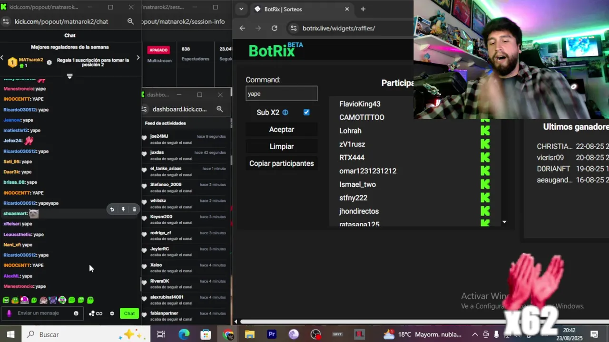The image size is (609, 342).
Task: Click participant omar1231231212
Action: (368, 171)
